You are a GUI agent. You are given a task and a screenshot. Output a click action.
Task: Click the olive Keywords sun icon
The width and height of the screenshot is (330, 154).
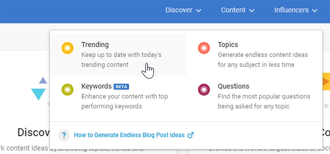(x=68, y=90)
